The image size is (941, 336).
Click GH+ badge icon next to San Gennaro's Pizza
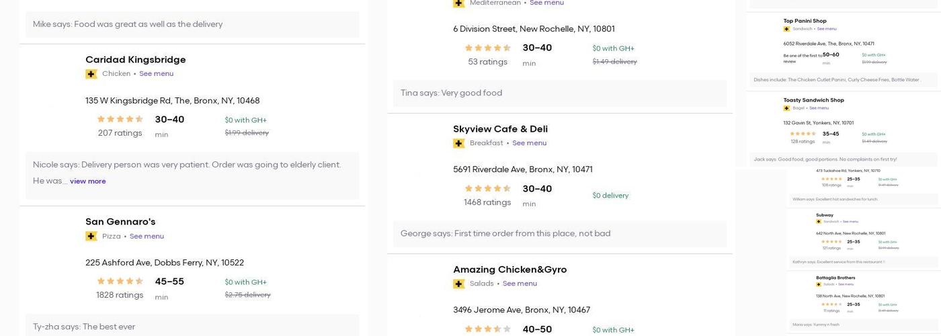coord(91,237)
